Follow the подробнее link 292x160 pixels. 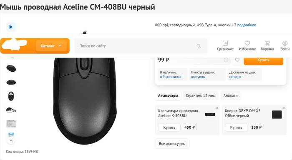click(x=247, y=25)
